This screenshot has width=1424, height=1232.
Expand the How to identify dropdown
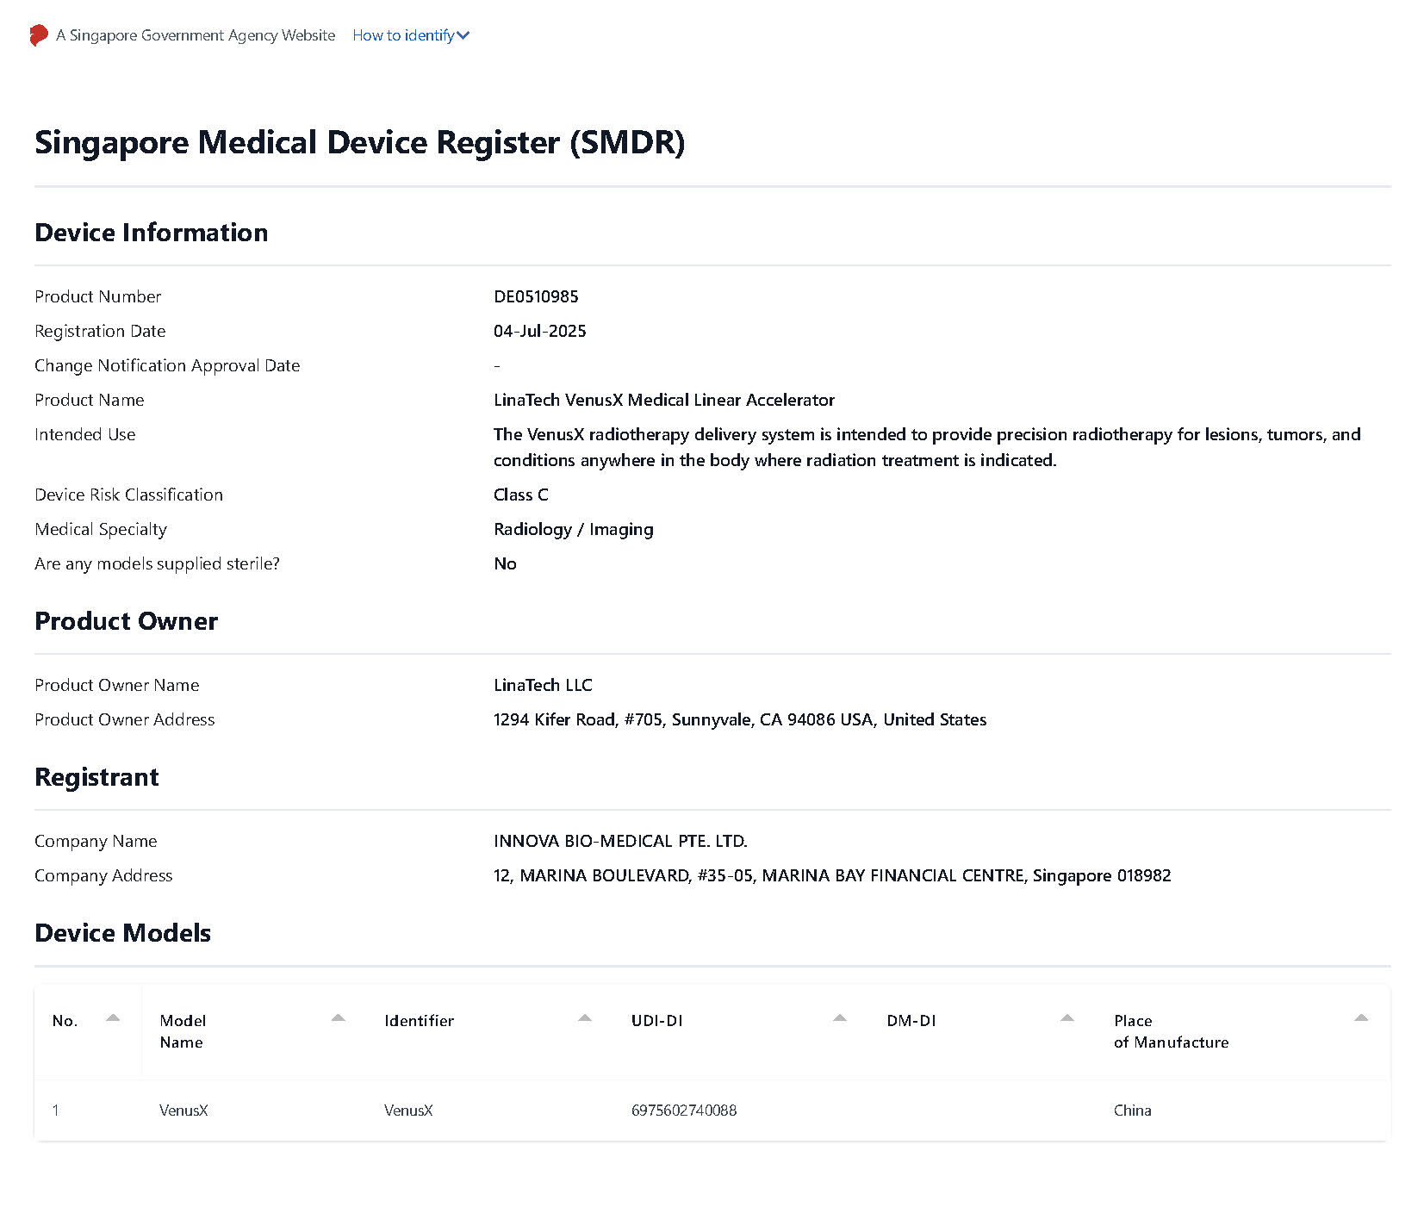pos(411,35)
